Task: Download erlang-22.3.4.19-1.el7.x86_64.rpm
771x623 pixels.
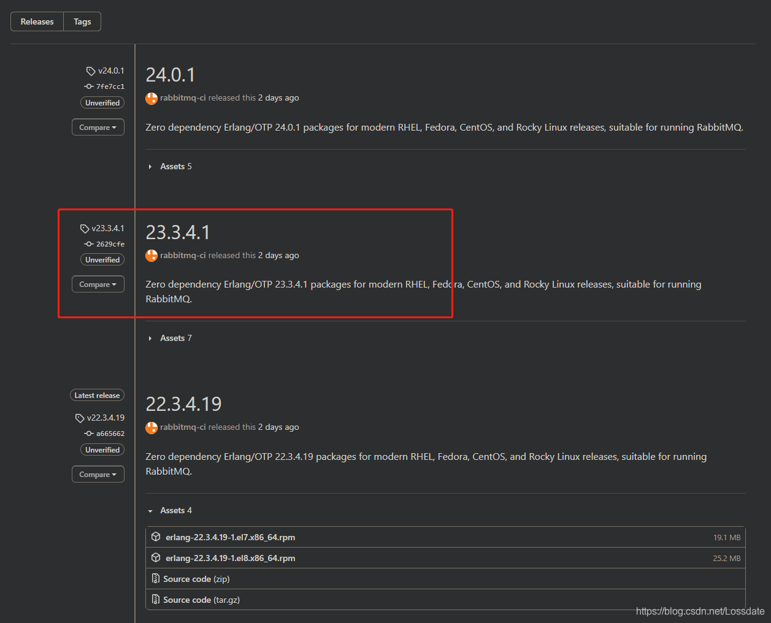Action: coord(230,537)
